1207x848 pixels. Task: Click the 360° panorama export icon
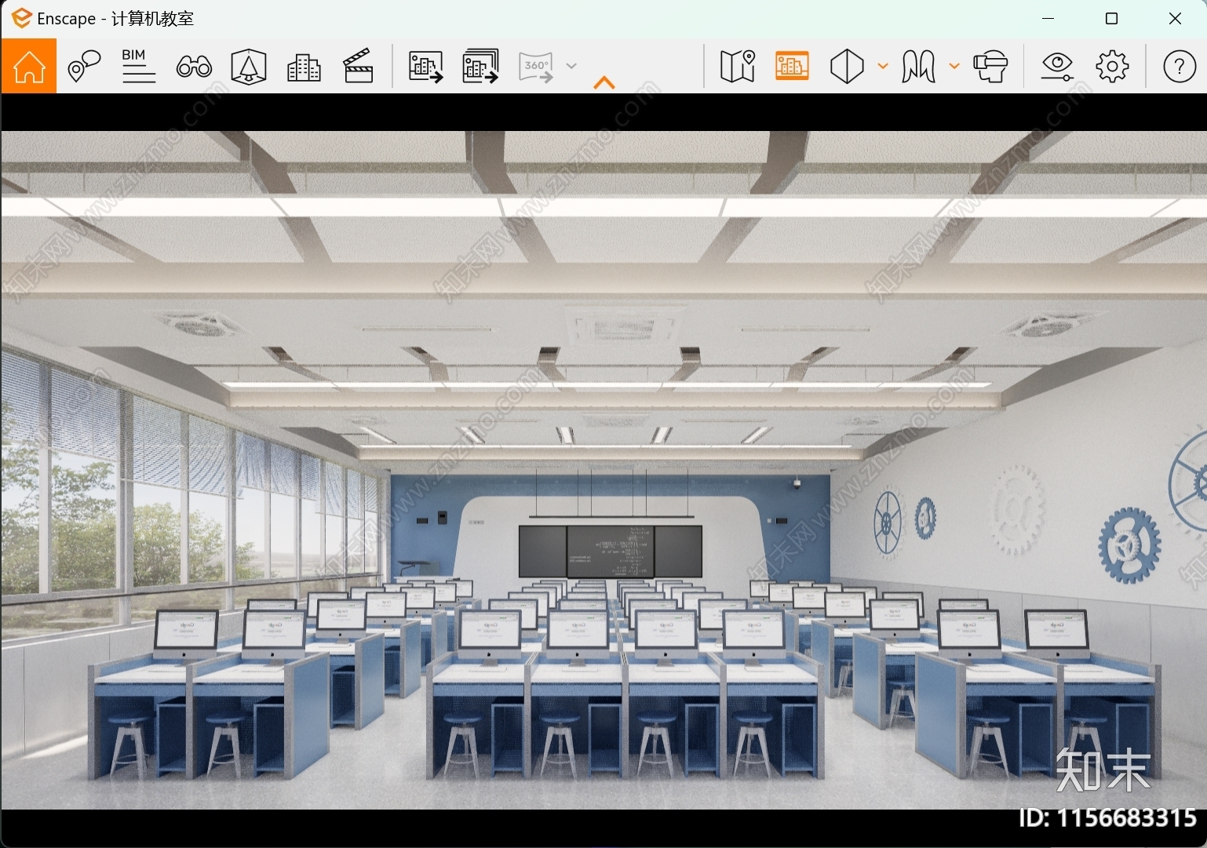[x=536, y=67]
